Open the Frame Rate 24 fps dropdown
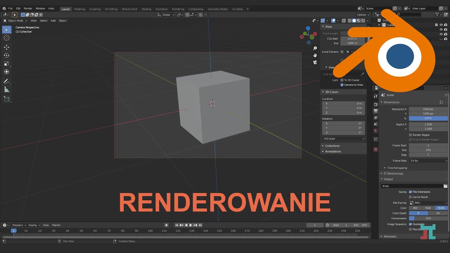450x253 pixels. (x=429, y=161)
